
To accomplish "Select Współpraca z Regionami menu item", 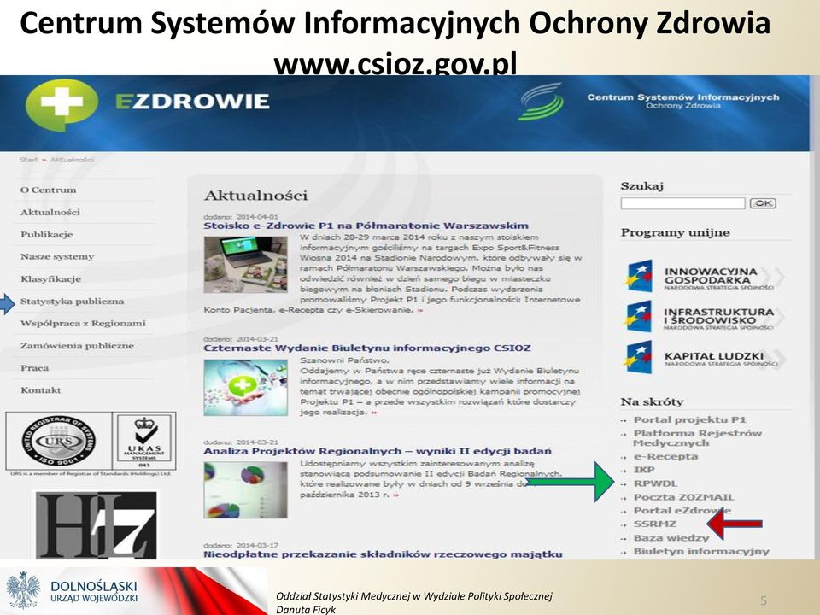I will [x=83, y=323].
